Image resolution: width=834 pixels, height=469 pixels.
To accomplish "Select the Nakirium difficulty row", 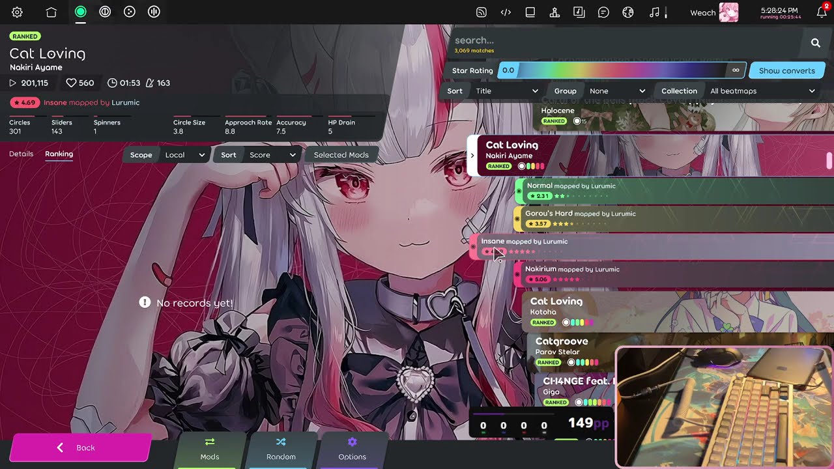I will [674, 274].
